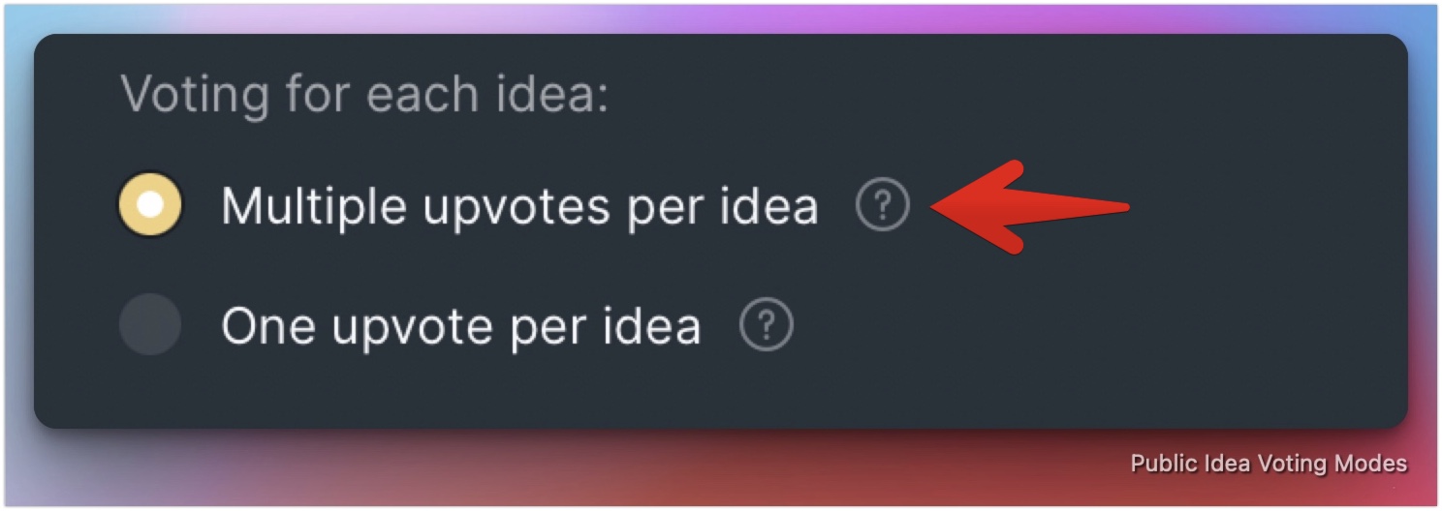
Task: Open help for One upvote per idea
Action: click(x=766, y=327)
